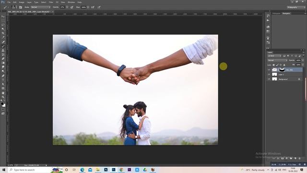The width and height of the screenshot is (307, 173).
Task: Open the layer Fill dropdown
Action: pos(303,65)
